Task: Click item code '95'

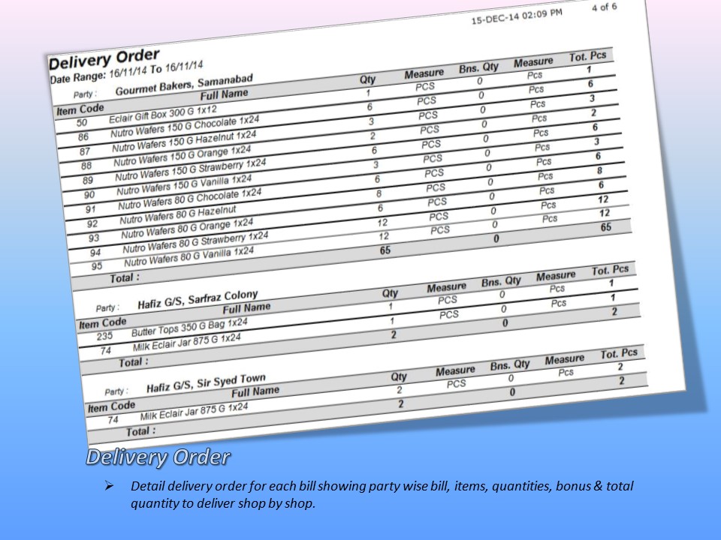Action: [x=97, y=266]
